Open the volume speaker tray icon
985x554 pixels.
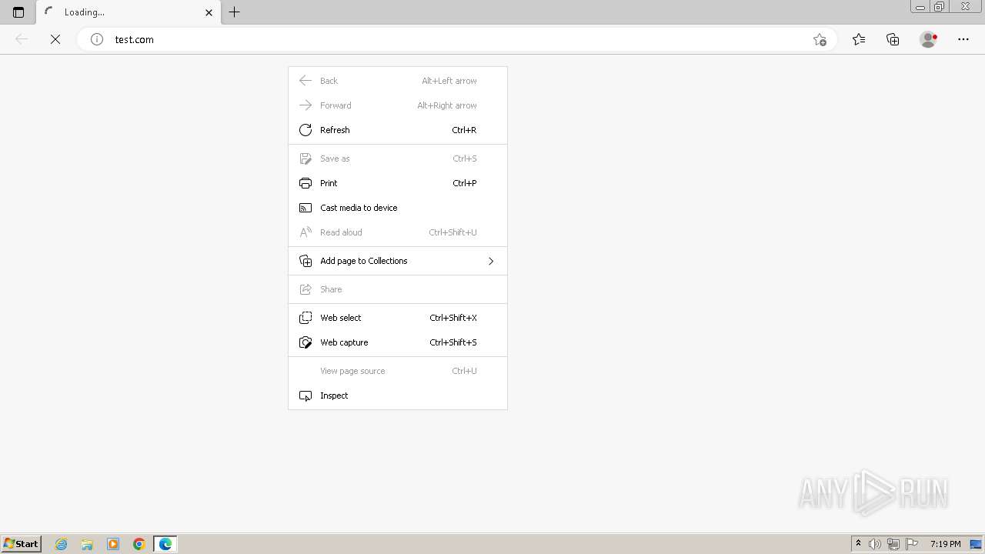click(875, 544)
